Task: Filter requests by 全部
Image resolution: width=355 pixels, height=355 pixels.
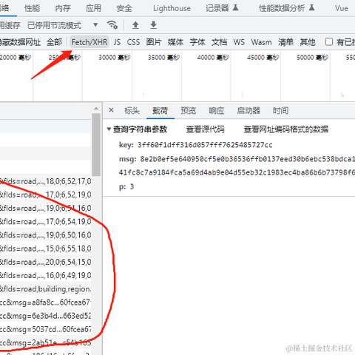Action: 54,42
